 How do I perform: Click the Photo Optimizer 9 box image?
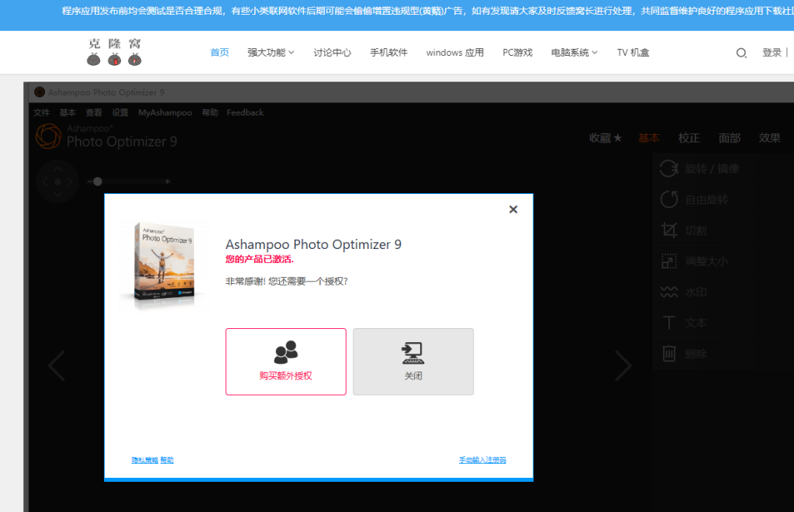[163, 264]
